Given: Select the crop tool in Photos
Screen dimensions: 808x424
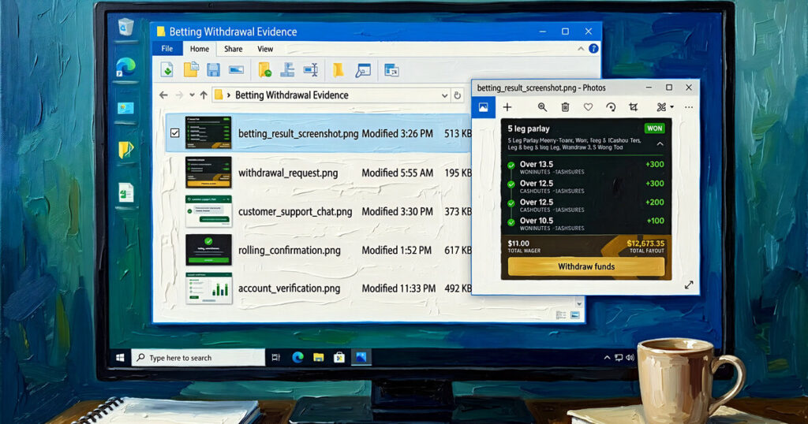Looking at the screenshot, I should click(x=634, y=107).
